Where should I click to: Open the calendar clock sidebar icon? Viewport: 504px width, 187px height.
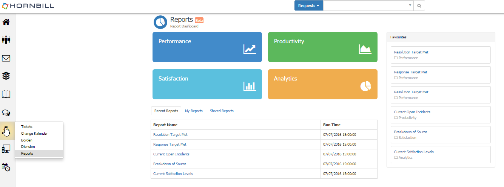coord(6,167)
